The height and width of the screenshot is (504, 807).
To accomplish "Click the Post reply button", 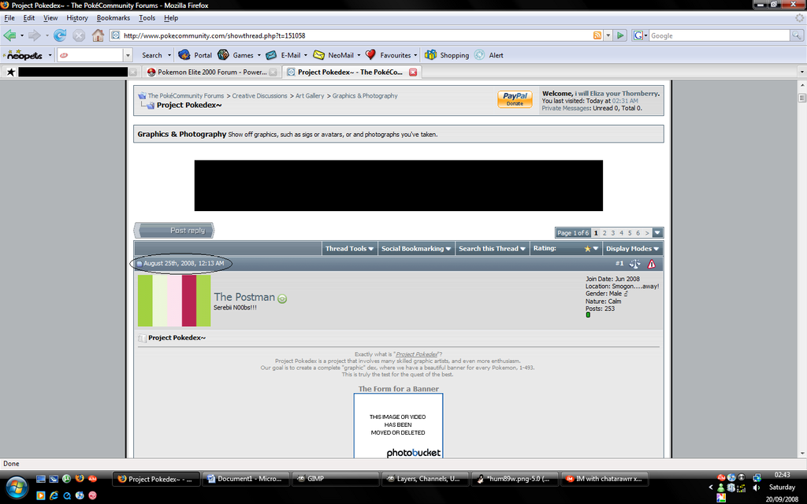I will [174, 231].
